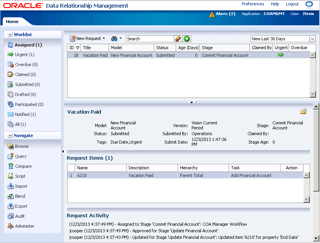320x243 pixels.
Task: Click the Logout link
Action: click(x=292, y=4)
